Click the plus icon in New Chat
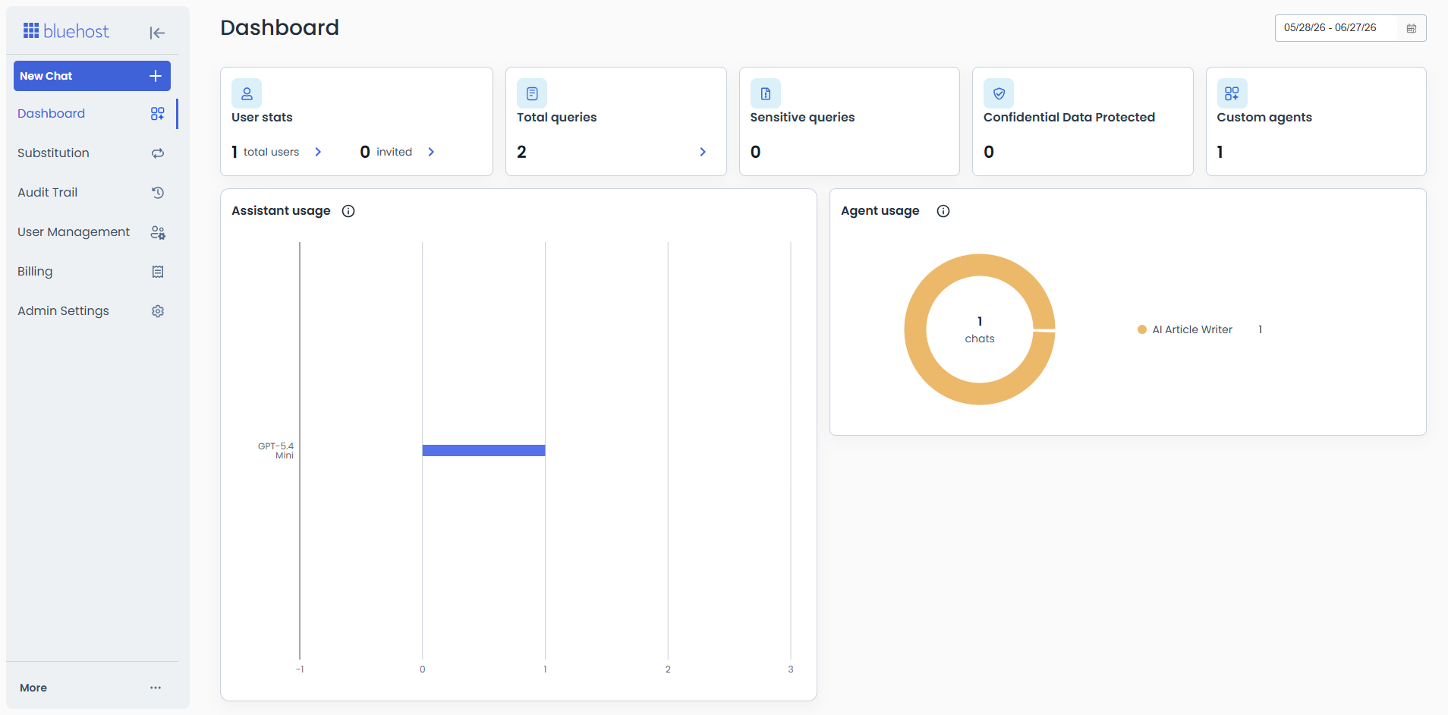The width and height of the screenshot is (1448, 715). click(x=156, y=76)
